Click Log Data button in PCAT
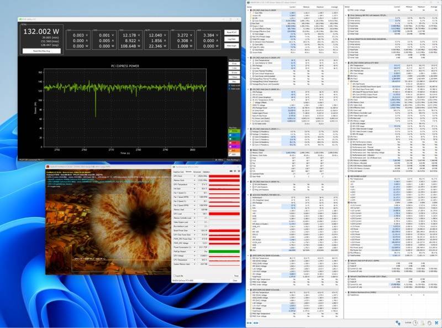 pos(231,39)
